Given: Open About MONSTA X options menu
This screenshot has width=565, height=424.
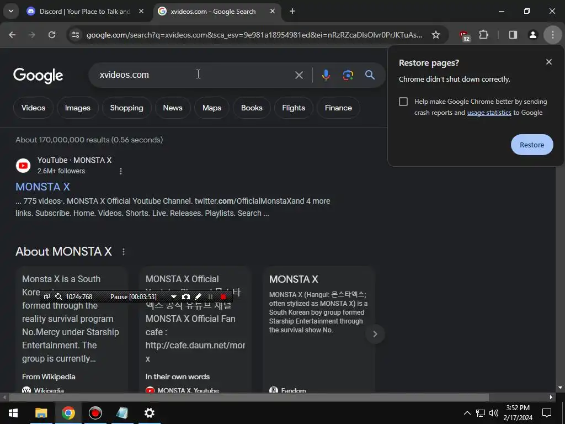Looking at the screenshot, I should click(x=124, y=252).
